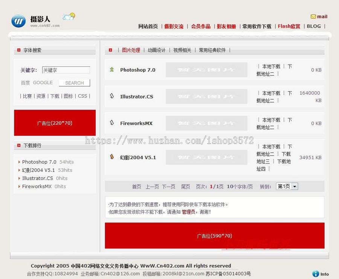Viewport: 339px width, 279px height.
Task: Select Photoshop 7.0 in the download ranking
Action: [39, 162]
